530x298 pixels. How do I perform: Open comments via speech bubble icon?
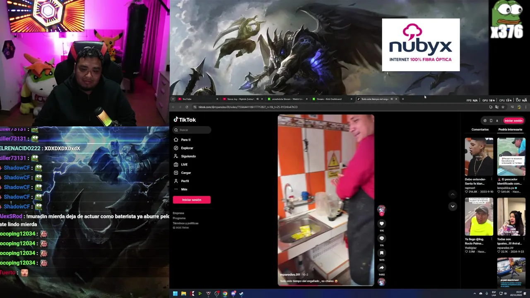(382, 238)
